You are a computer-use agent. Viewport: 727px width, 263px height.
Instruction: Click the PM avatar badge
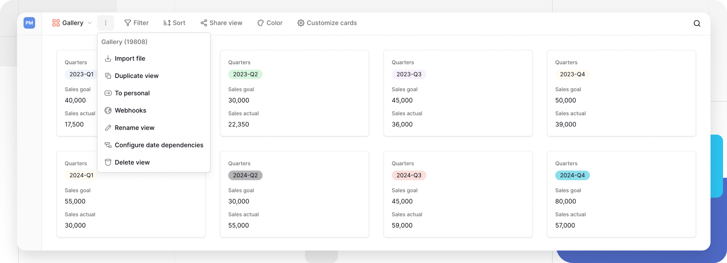[x=29, y=23]
